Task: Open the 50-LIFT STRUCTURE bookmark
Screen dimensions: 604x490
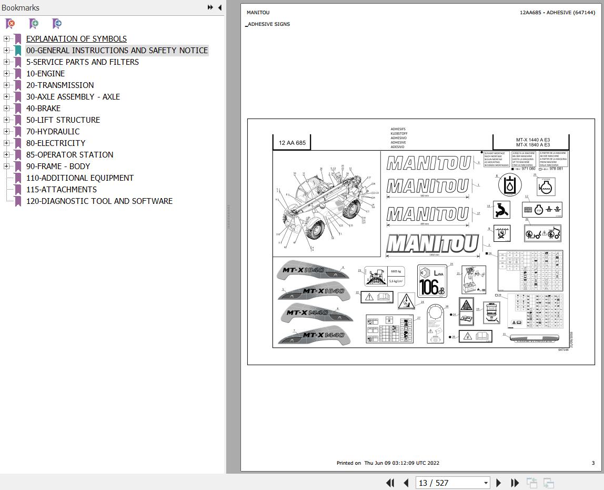Action: point(63,120)
